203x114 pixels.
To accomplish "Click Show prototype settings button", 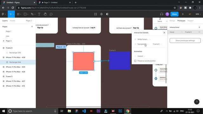I will [x=185, y=41].
